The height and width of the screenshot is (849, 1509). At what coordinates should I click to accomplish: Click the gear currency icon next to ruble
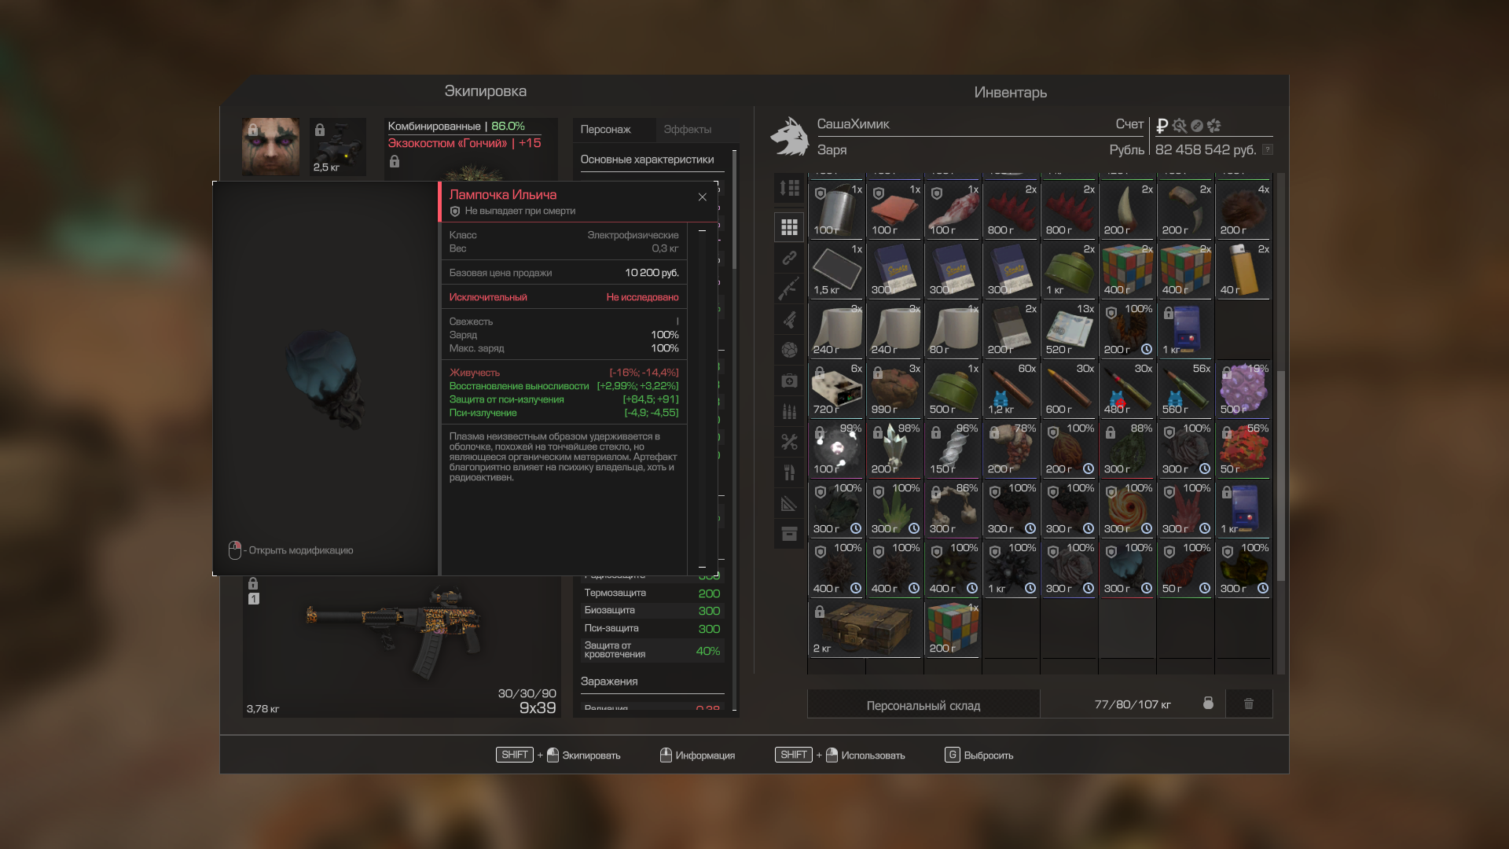pyautogui.click(x=1179, y=126)
